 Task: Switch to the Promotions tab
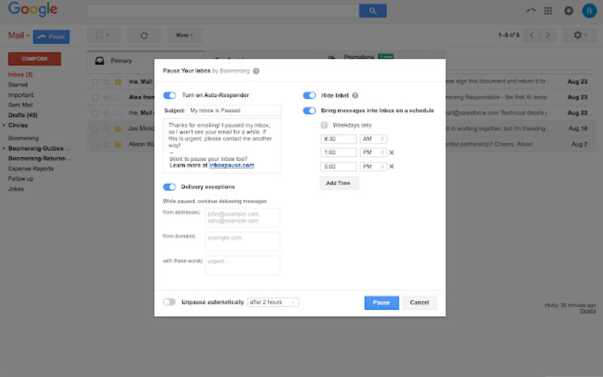pos(378,56)
